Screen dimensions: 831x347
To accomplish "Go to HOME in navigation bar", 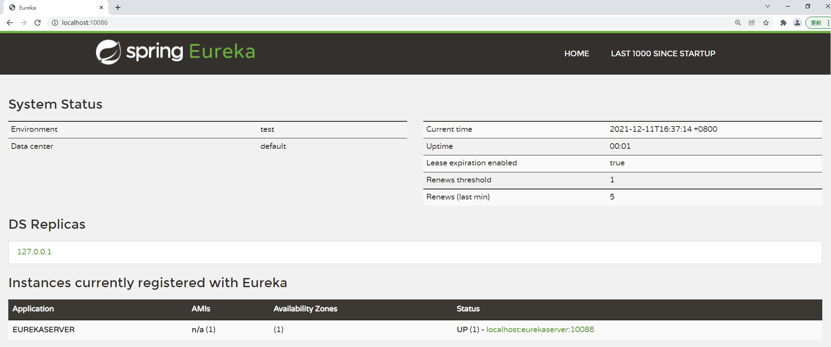I will pos(577,54).
